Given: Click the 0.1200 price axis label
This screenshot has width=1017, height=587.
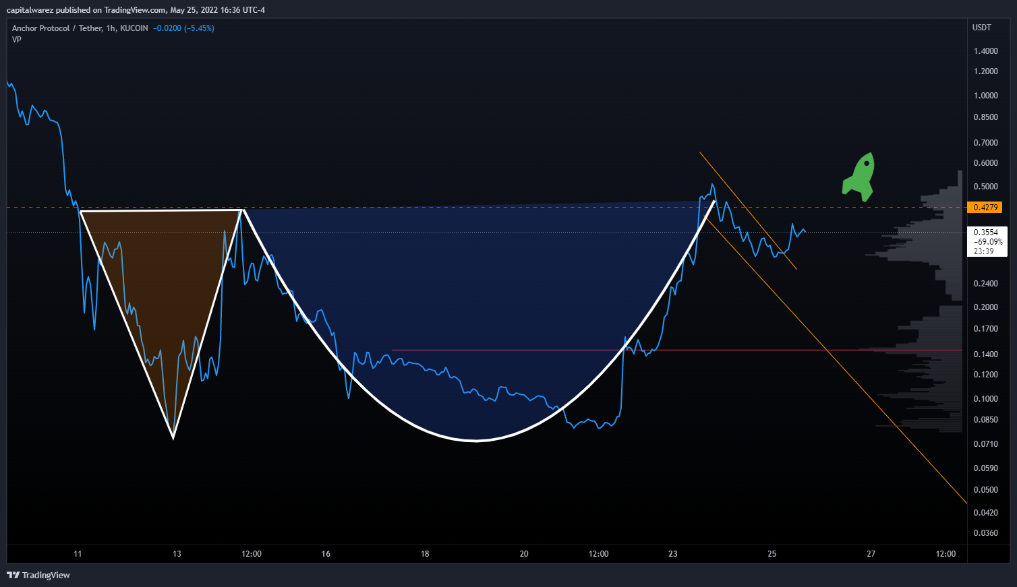Looking at the screenshot, I should [x=986, y=375].
